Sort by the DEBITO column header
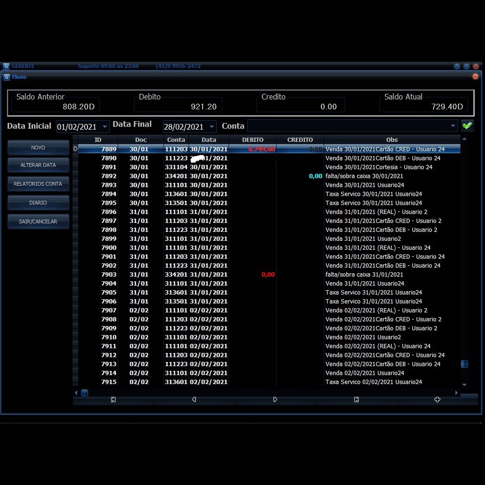The image size is (485, 485). coord(252,140)
